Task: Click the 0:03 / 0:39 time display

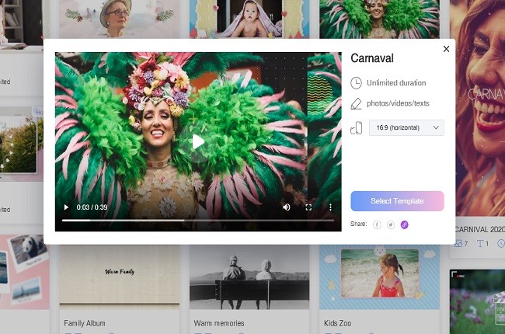Action: tap(92, 207)
